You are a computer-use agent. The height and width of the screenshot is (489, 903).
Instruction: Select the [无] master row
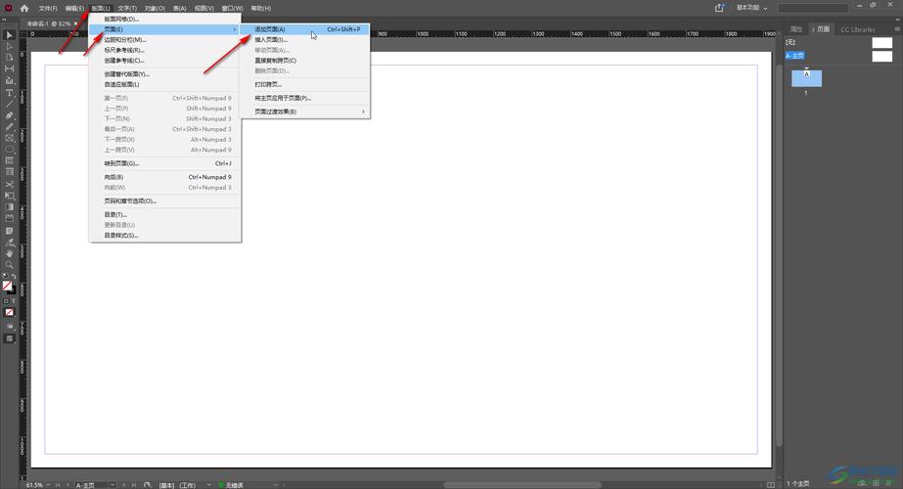[x=839, y=42]
